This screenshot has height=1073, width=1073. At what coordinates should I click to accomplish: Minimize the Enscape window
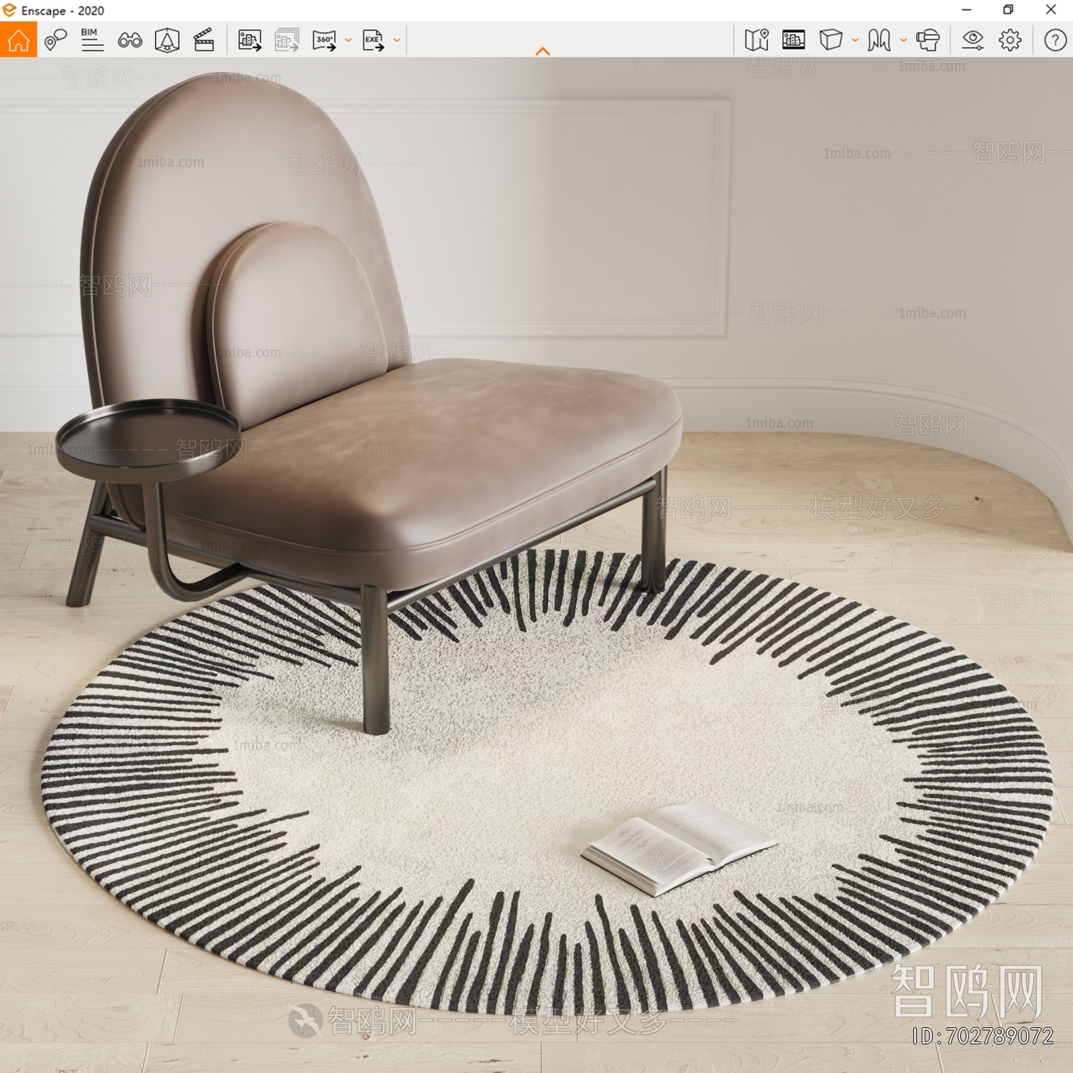point(966,10)
